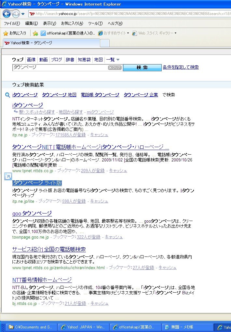Open the miタウンページ sublink
Viewport: 231px width, 332px height.
(x=100, y=112)
